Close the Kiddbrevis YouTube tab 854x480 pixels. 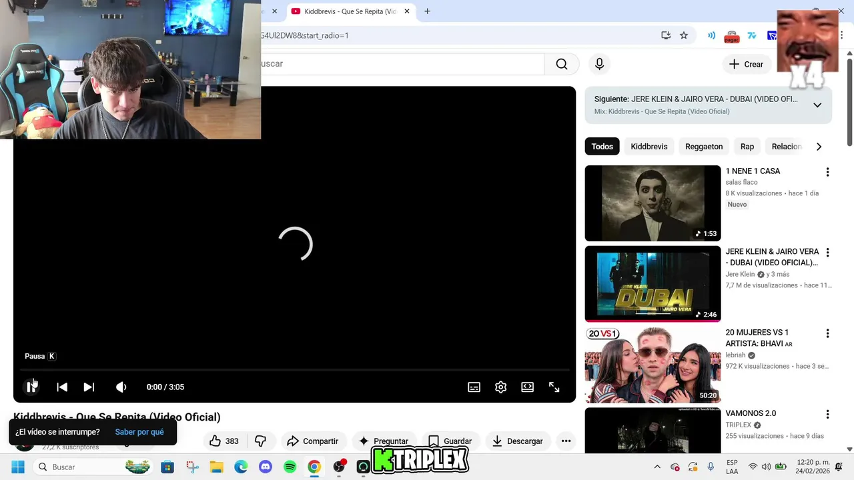(407, 11)
